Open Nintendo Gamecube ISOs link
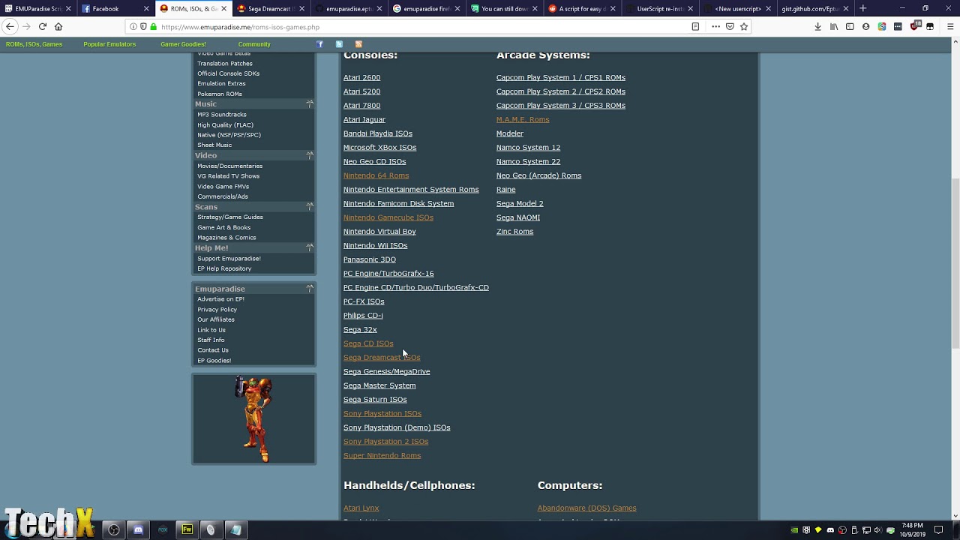The image size is (960, 540). 388,217
